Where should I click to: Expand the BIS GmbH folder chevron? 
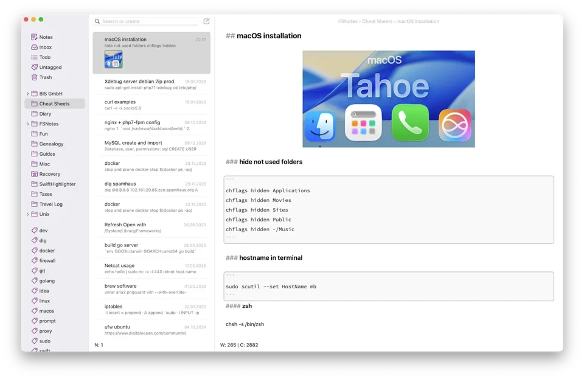[x=27, y=94]
